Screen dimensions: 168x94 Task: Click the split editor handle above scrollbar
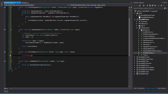[129, 7]
